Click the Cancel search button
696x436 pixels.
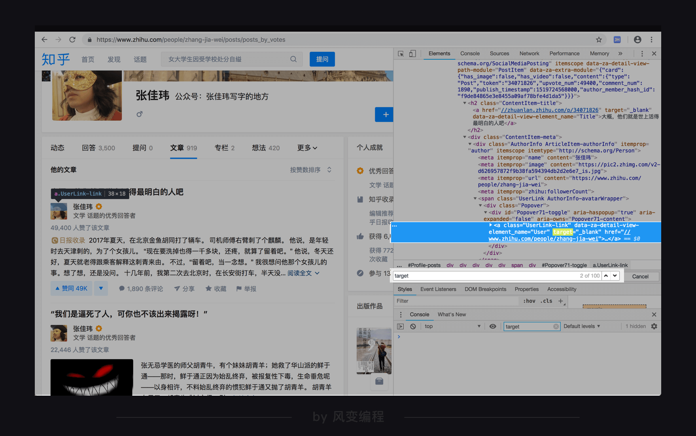point(641,276)
